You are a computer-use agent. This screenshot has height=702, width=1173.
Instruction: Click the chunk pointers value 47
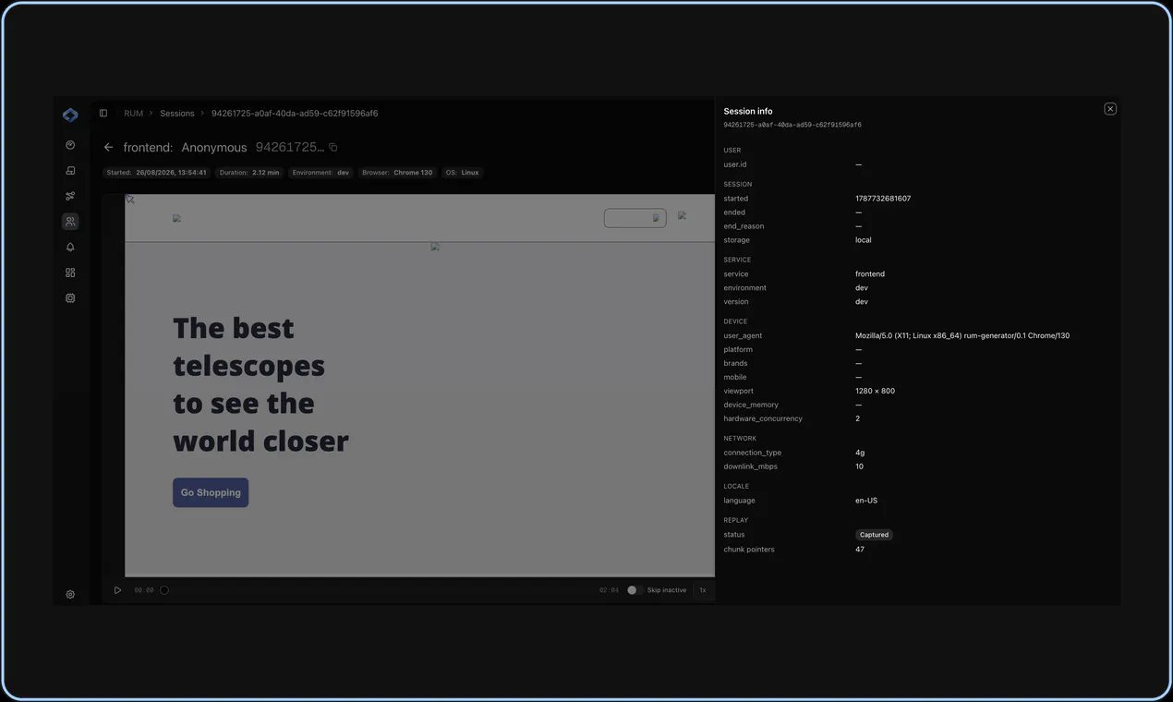[x=860, y=550]
